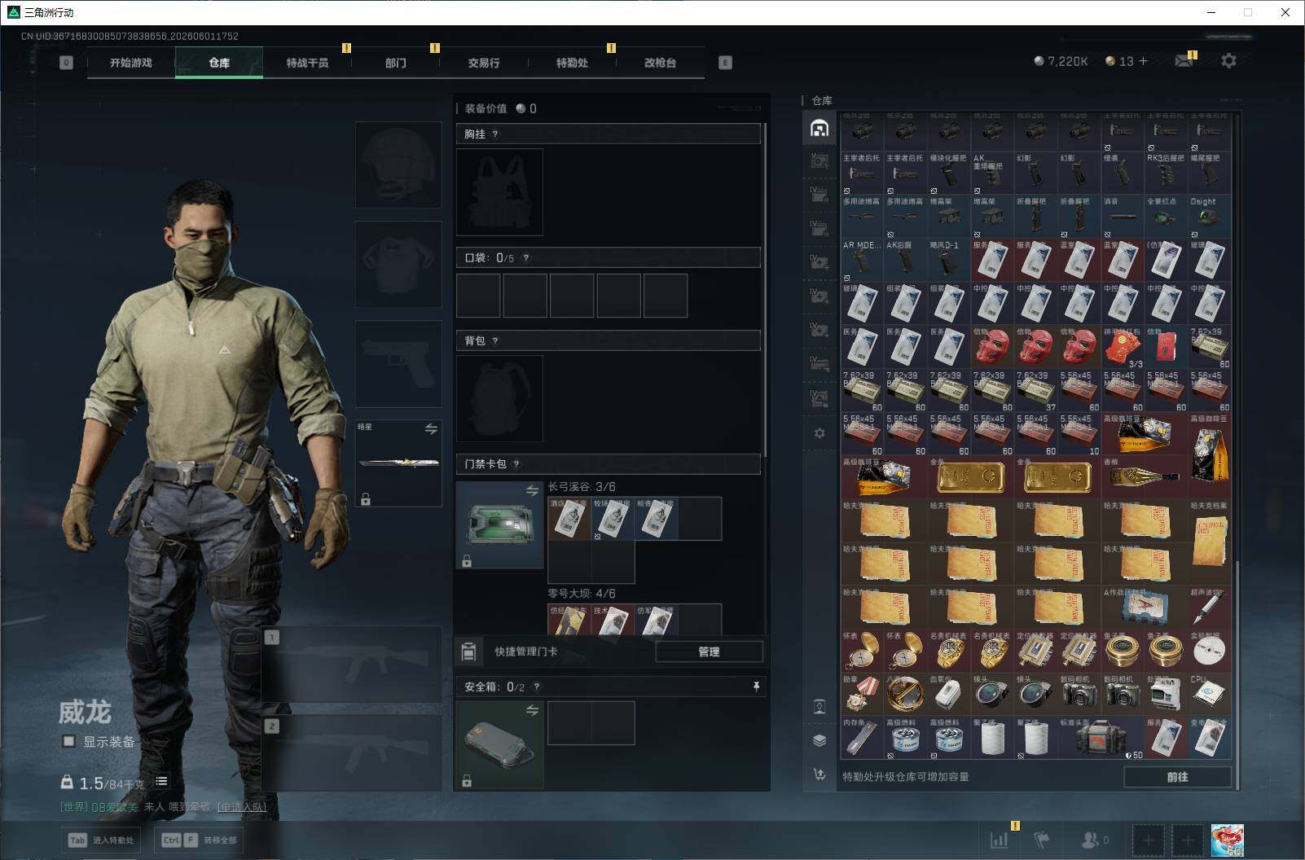Viewport: 1305px width, 860px height.
Task: Click the player avatar thumbnail in bottom bar
Action: 1227,840
